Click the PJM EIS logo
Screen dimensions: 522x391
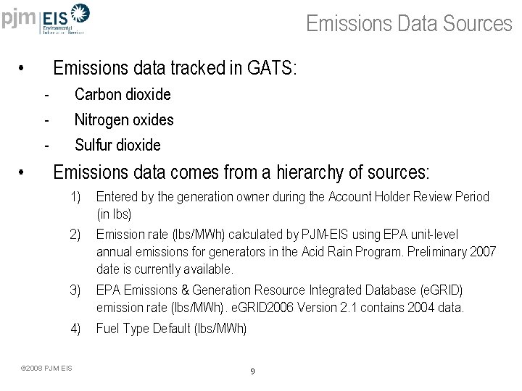[46, 19]
